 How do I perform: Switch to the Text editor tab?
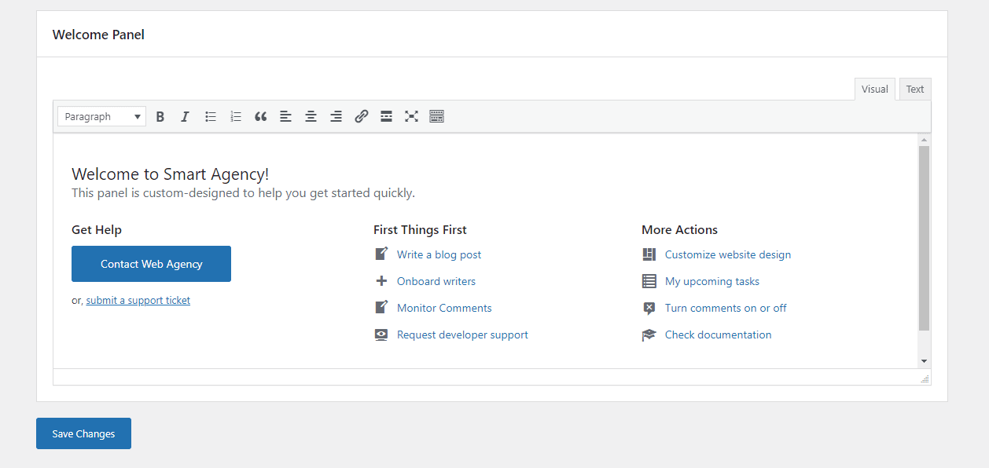click(915, 90)
